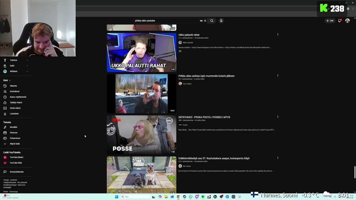Open Discord from the taskbar

tap(197, 197)
